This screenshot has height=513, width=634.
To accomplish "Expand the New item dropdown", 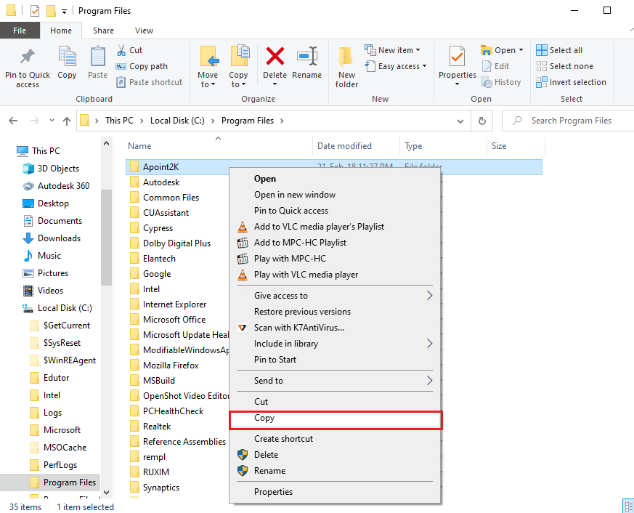I will click(418, 50).
